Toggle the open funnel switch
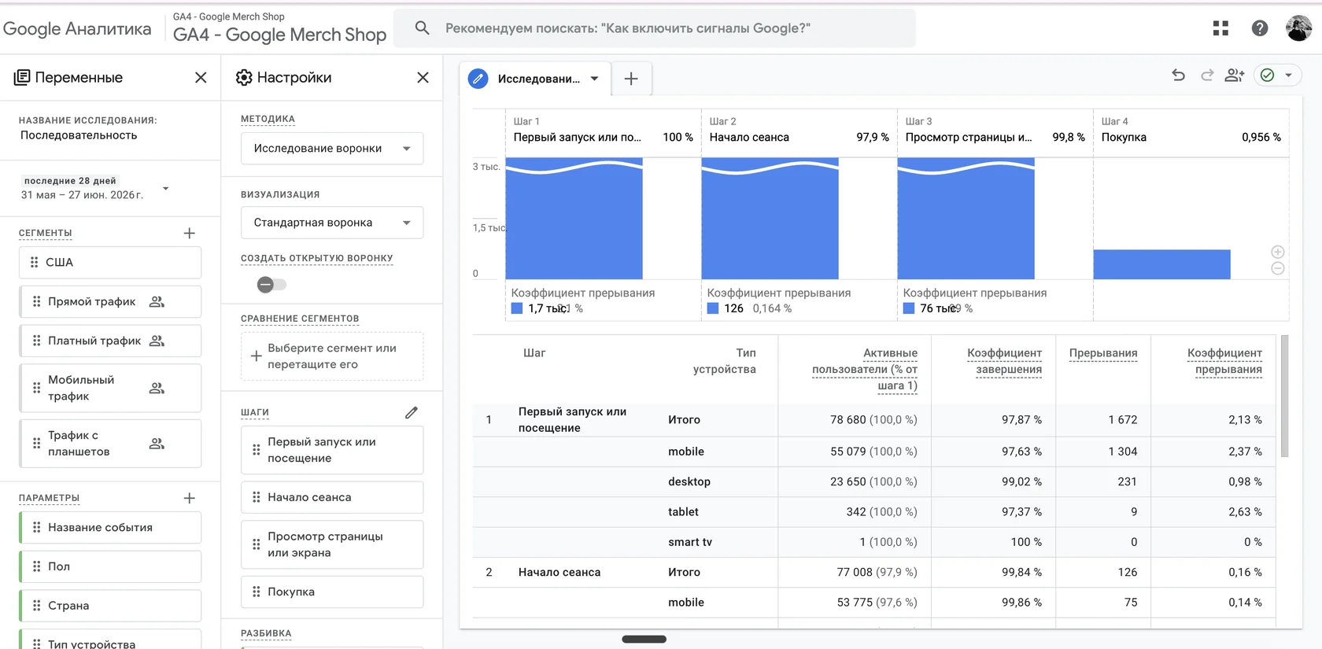The width and height of the screenshot is (1322, 649). pos(271,285)
